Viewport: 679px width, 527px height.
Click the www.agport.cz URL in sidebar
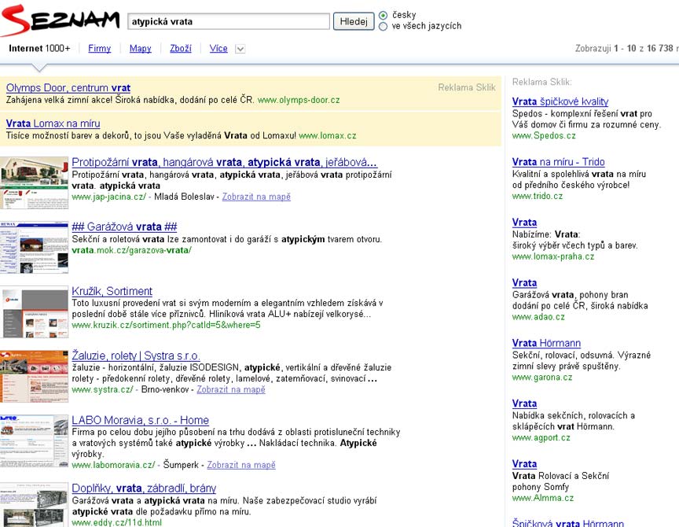[x=541, y=437]
